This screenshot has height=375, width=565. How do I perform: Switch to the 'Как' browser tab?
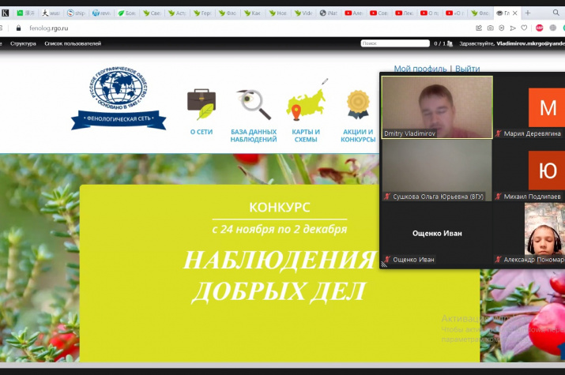253,13
